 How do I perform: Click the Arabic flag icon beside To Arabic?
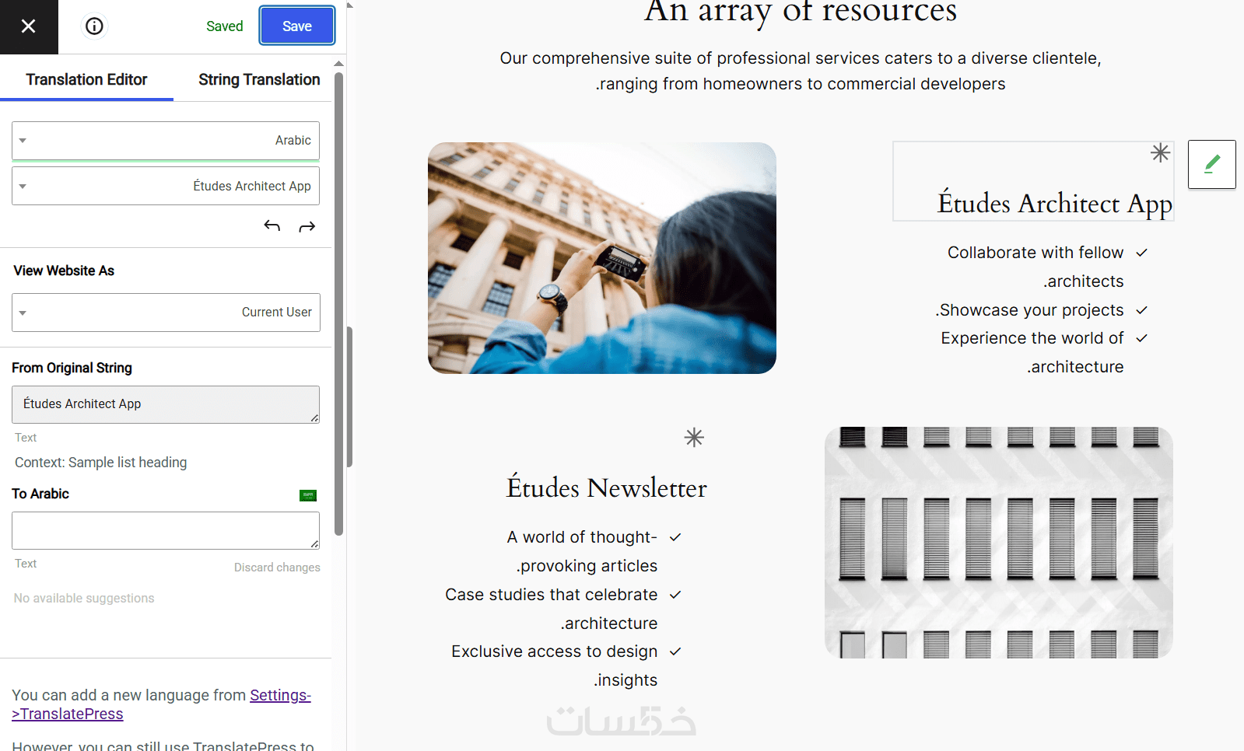click(308, 495)
